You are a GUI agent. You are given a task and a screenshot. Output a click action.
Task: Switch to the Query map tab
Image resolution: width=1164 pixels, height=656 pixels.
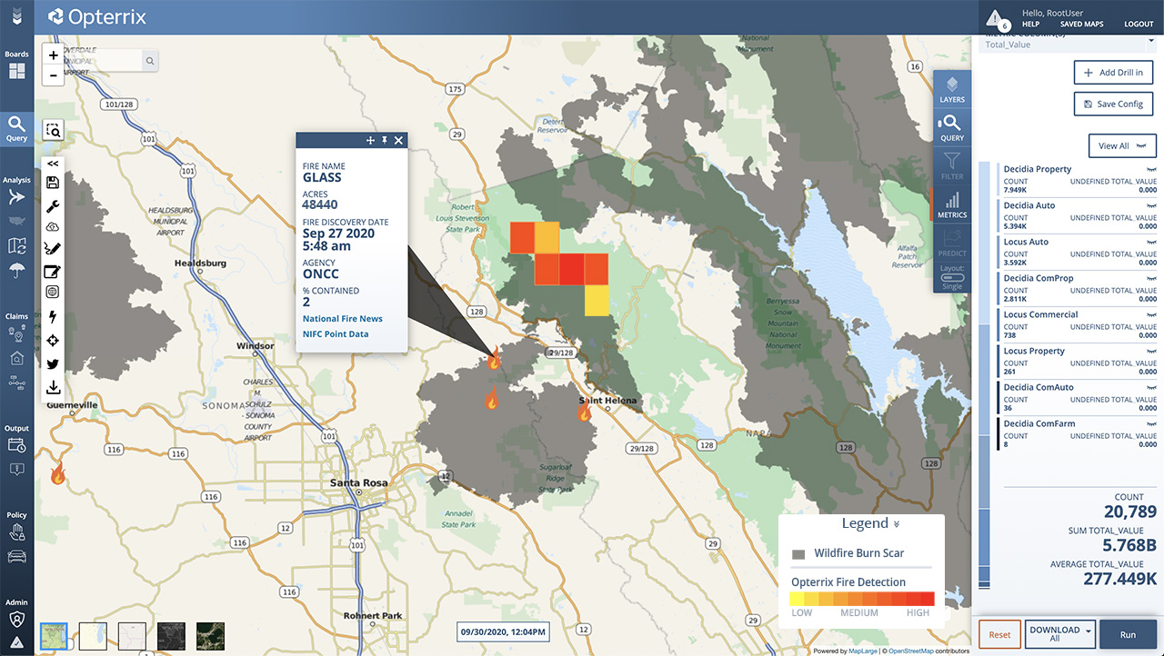tap(952, 128)
